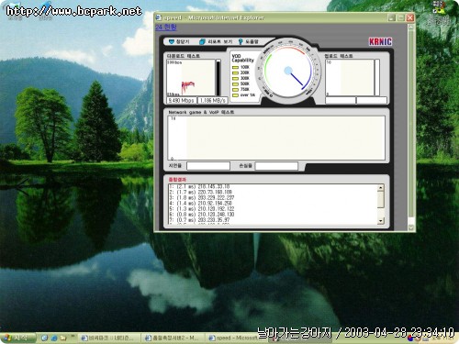The image size is (459, 344).
Task: Click the Network game & VoIP test graph
Action: click(x=276, y=138)
